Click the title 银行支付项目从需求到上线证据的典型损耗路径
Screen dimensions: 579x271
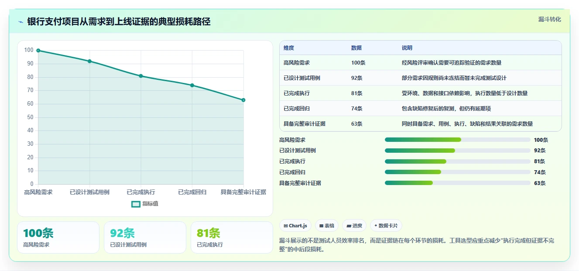coord(119,22)
